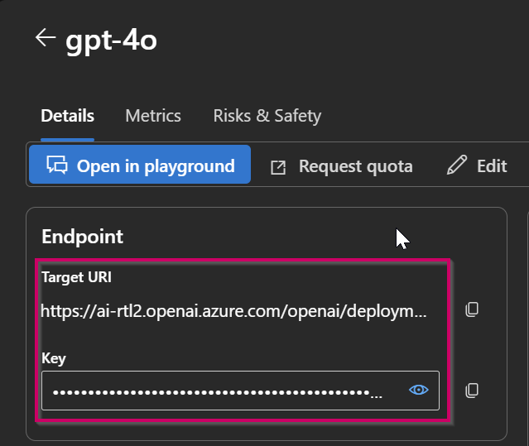
Task: Click the gpt-4o deployment title
Action: (111, 41)
